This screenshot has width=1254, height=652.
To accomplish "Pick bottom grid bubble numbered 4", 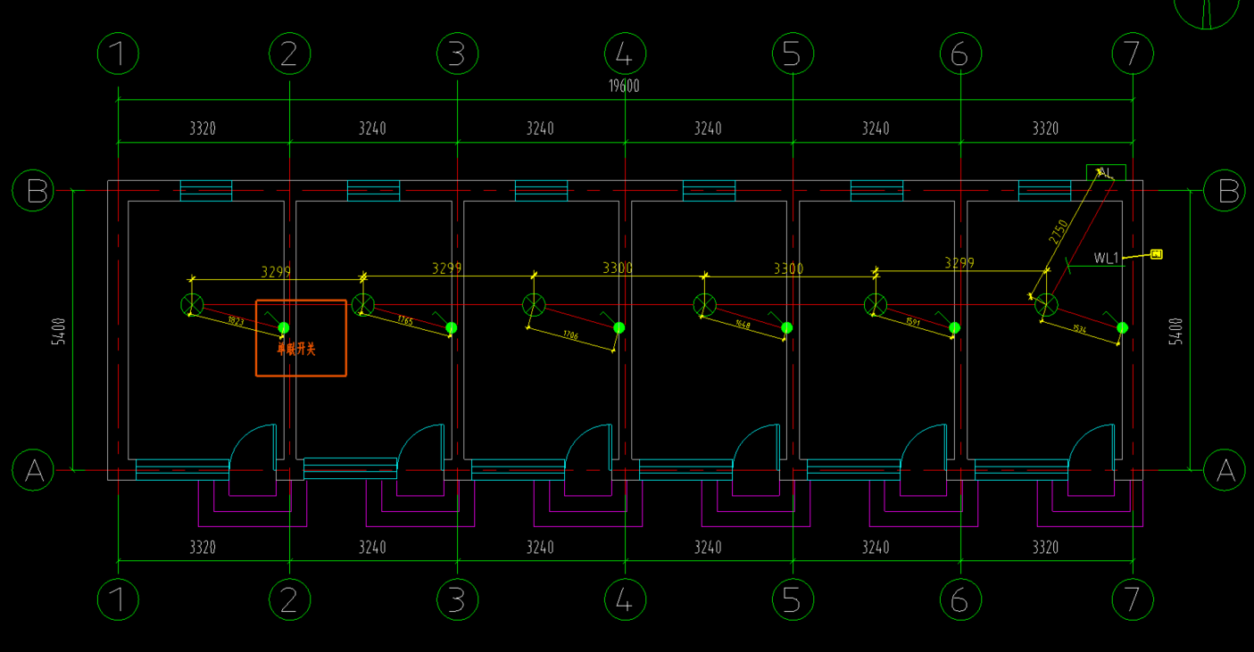I will click(x=625, y=600).
